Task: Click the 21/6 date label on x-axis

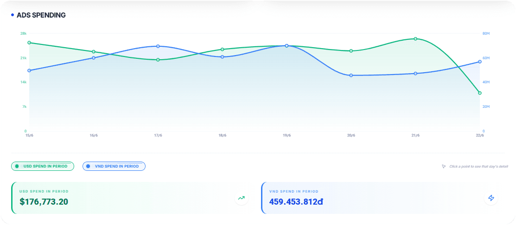Action: click(415, 135)
